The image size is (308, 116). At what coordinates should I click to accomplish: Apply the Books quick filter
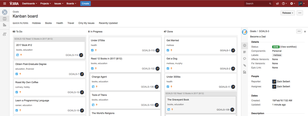48,23
